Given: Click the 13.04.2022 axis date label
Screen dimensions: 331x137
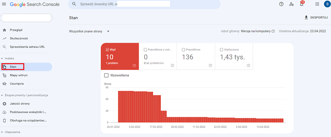Looking at the screenshot, I should (263, 127).
